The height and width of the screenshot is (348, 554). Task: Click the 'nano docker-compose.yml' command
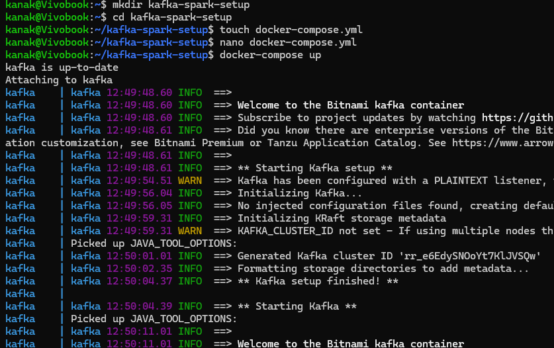point(288,42)
